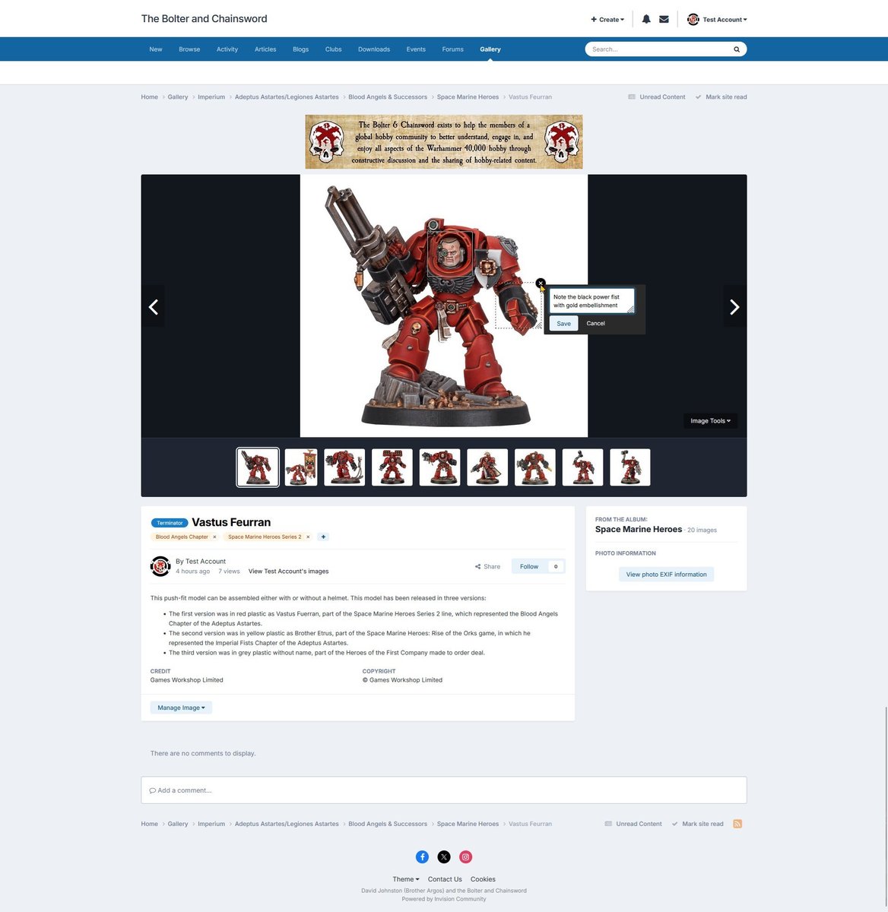
Task: Open the New tab in navigation
Action: pos(156,49)
